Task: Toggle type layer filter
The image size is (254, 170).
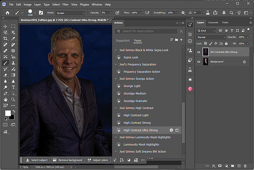Action: [x=232, y=31]
